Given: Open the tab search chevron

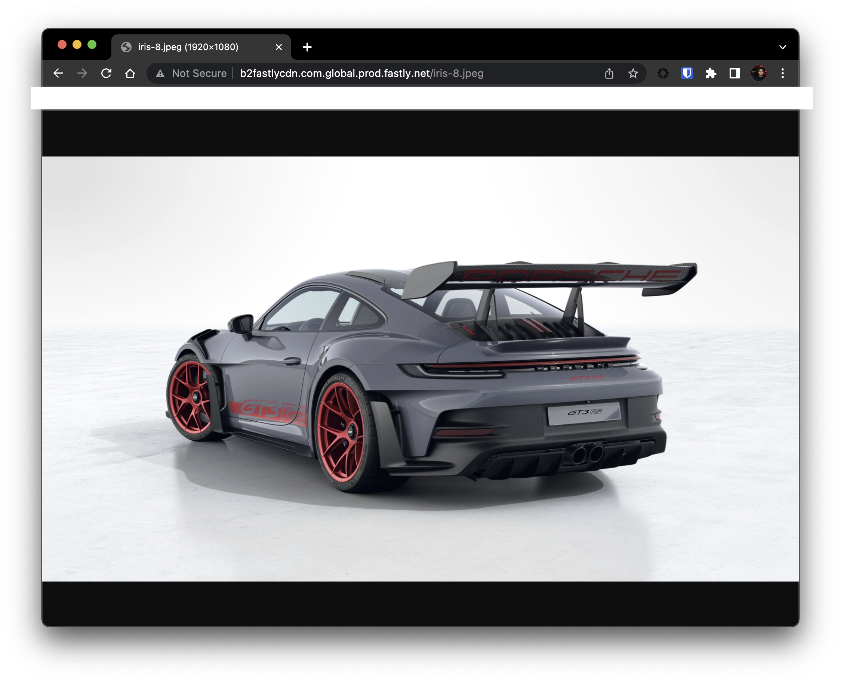Looking at the screenshot, I should (x=782, y=47).
